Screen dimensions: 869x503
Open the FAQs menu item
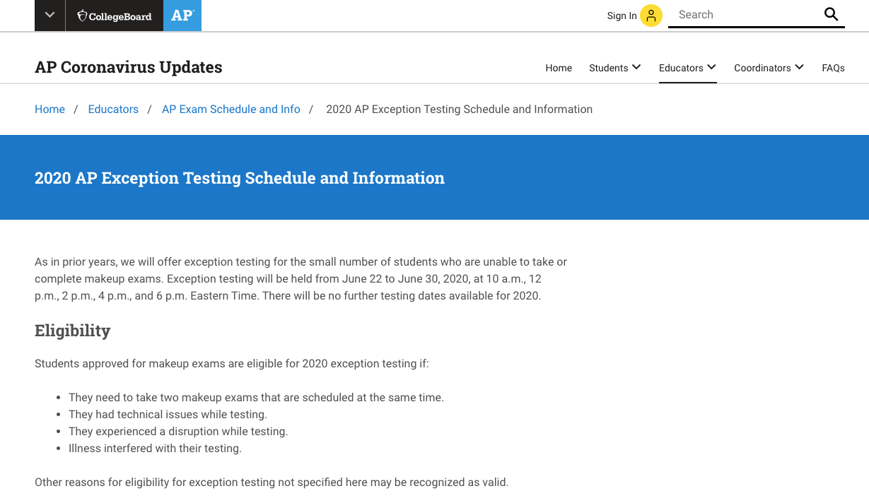(833, 68)
